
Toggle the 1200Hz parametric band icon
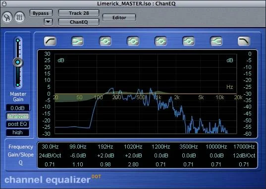160,41
